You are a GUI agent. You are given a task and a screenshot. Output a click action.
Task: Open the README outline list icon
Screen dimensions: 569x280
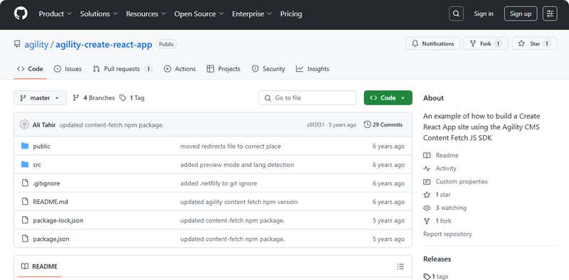[400, 266]
